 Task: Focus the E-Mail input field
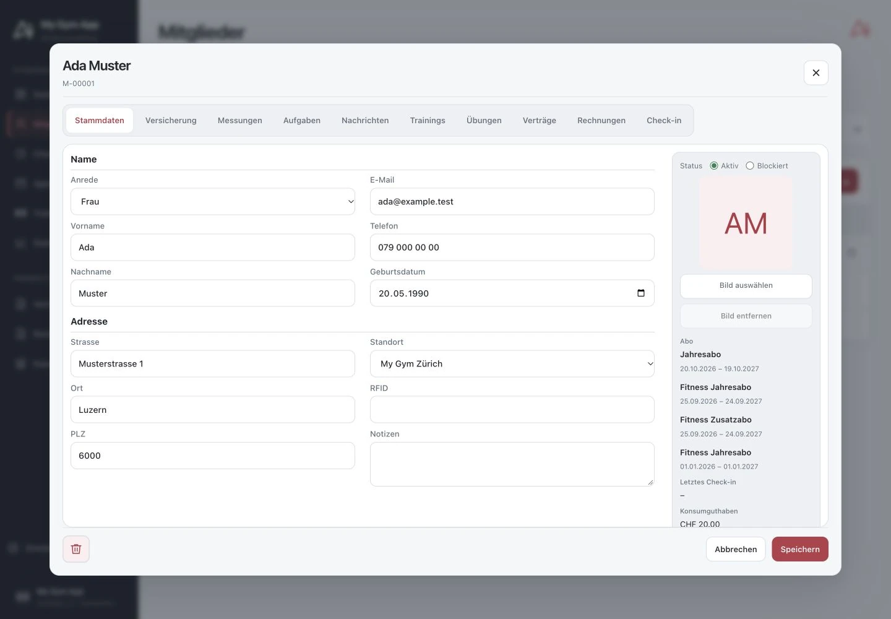click(x=512, y=202)
